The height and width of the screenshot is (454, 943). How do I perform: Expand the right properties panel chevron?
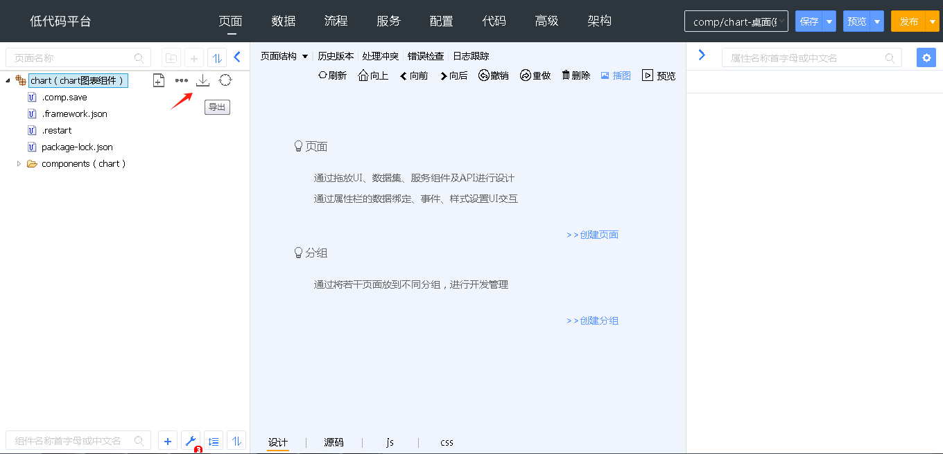[702, 55]
